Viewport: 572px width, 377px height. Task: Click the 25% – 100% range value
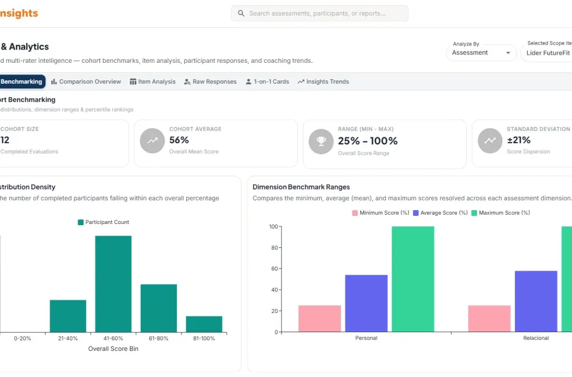pos(368,141)
